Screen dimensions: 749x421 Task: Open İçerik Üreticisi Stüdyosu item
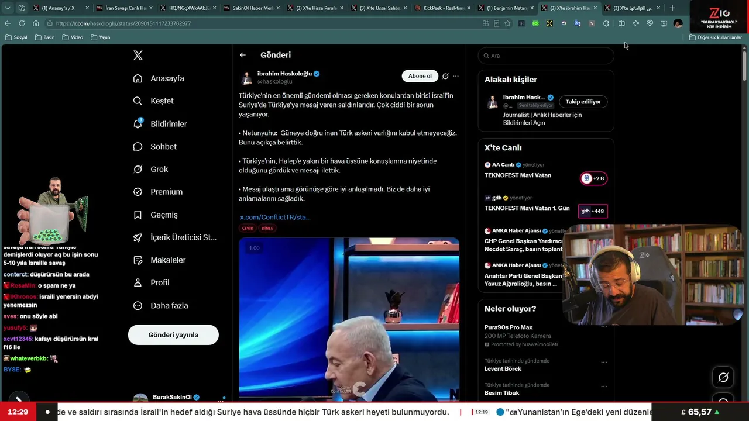click(174, 237)
